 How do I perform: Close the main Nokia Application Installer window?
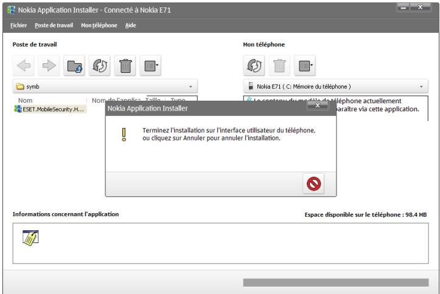421,7
